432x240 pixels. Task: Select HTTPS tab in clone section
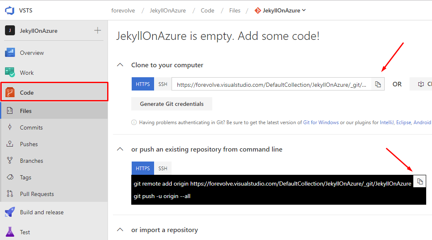click(143, 84)
